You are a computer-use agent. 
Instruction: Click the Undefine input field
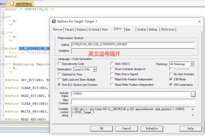(133, 51)
